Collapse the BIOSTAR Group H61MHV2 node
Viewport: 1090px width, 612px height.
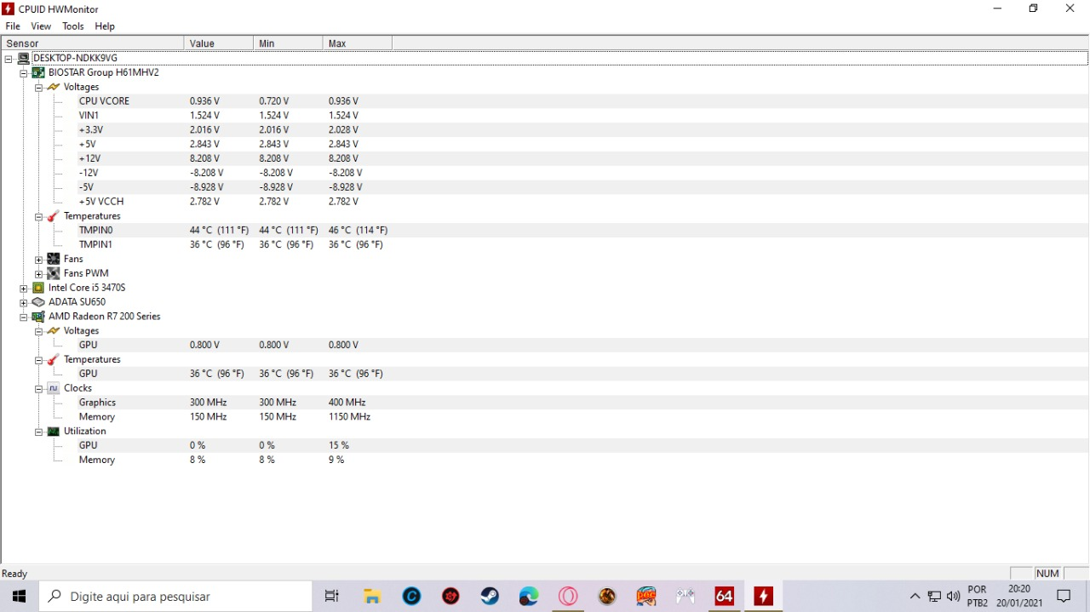coord(24,73)
